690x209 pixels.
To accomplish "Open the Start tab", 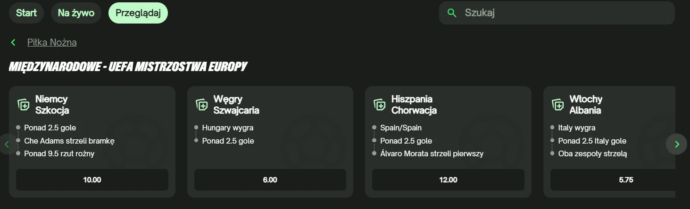I will (26, 13).
